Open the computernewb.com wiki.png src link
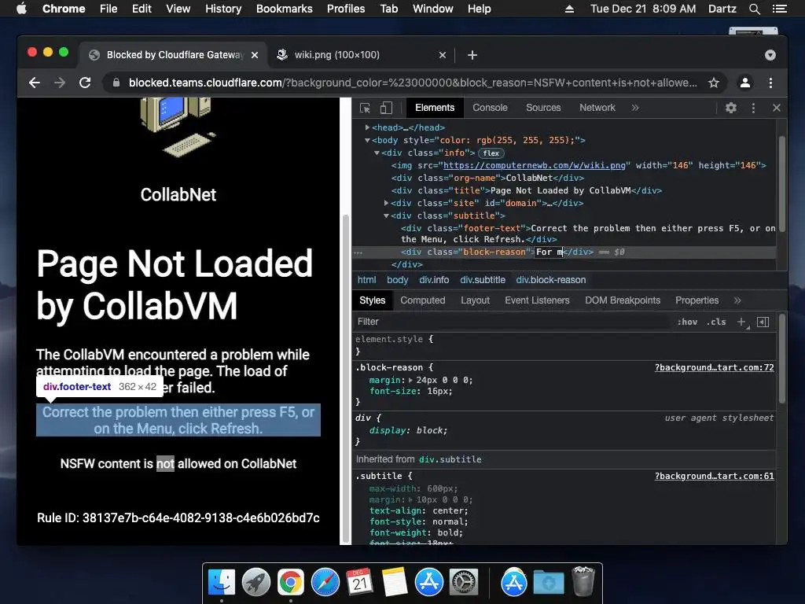The width and height of the screenshot is (805, 604). coord(535,165)
